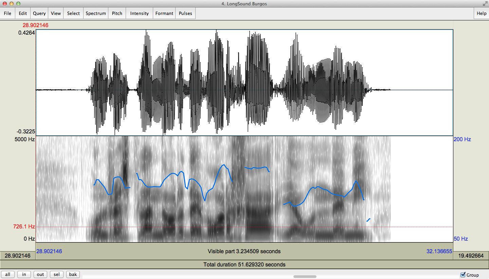The width and height of the screenshot is (489, 279).
Task: Open the Spectrum menu
Action: click(x=96, y=13)
